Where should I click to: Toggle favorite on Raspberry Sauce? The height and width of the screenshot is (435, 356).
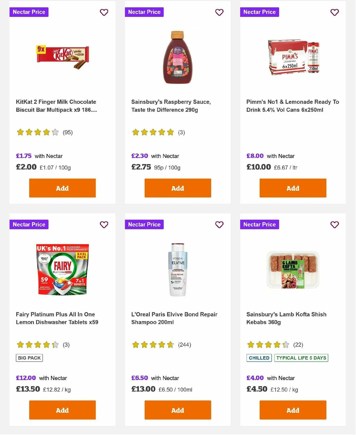[219, 12]
